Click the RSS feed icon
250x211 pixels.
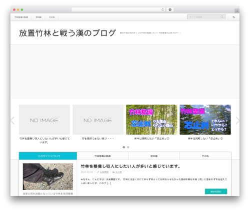(233, 17)
